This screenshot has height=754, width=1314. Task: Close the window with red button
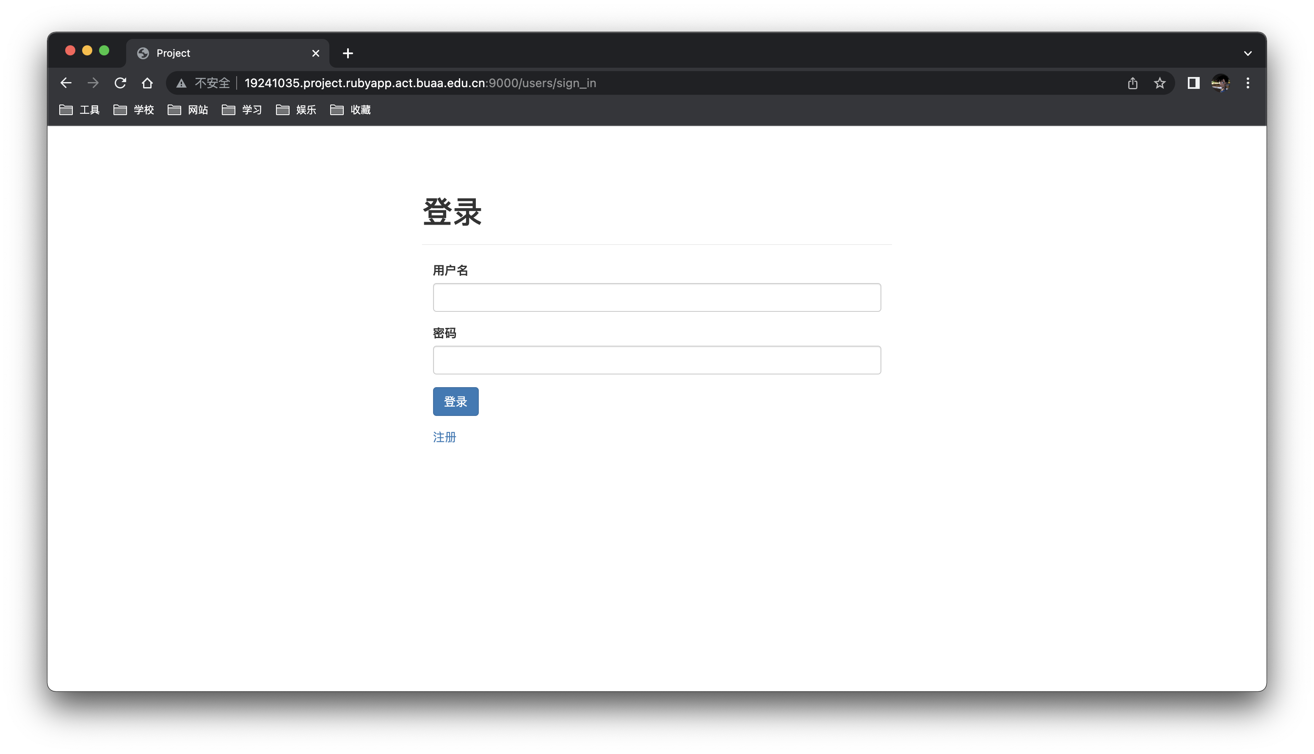pyautogui.click(x=70, y=50)
